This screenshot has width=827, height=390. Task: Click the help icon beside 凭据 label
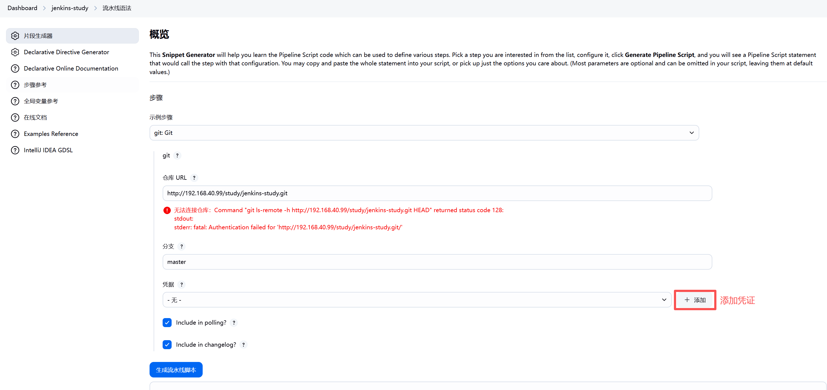pos(181,284)
